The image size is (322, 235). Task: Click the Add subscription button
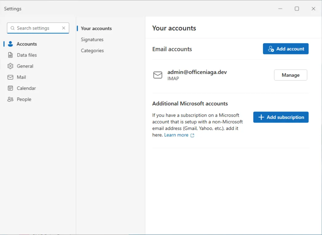pos(281,117)
